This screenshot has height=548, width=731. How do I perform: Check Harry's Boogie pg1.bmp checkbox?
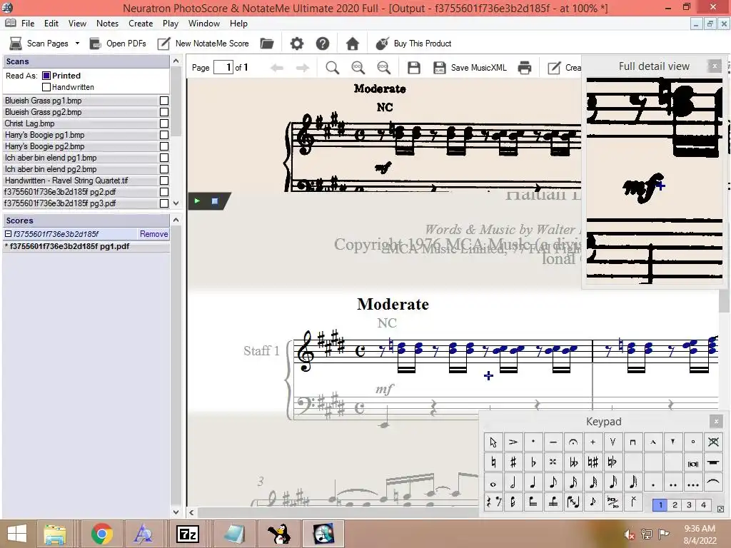tap(163, 135)
